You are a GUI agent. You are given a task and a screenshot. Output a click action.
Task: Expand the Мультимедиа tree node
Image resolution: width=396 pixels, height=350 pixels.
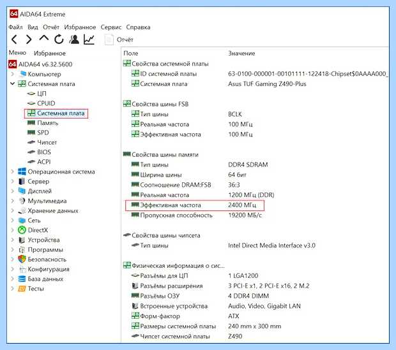[x=12, y=201]
